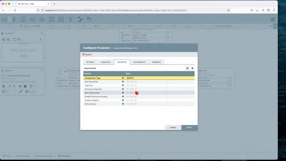The image size is (286, 161).
Task: Click the Stop square icon in Operate panel
Action: tap(25, 86)
